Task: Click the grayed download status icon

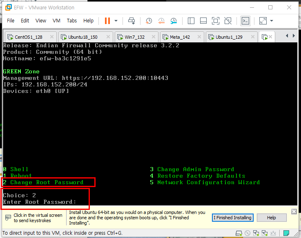Action: 273,233
